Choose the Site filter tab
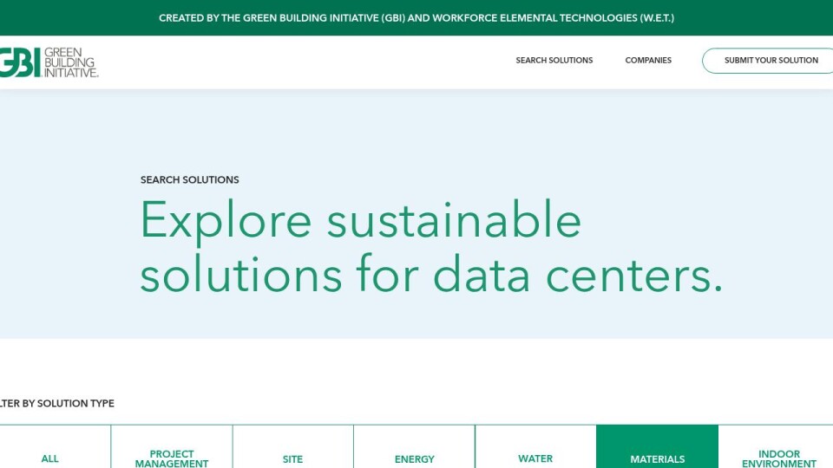Viewport: 833px width, 468px height. pyautogui.click(x=293, y=458)
